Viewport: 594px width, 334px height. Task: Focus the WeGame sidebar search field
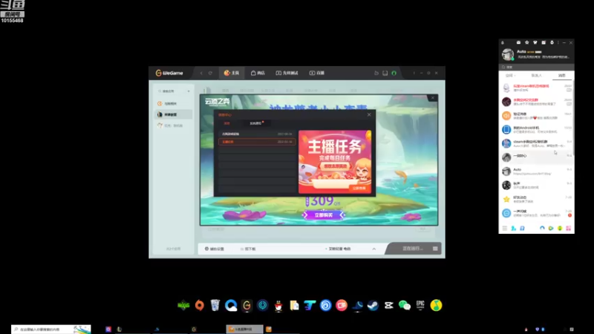tap(171, 91)
